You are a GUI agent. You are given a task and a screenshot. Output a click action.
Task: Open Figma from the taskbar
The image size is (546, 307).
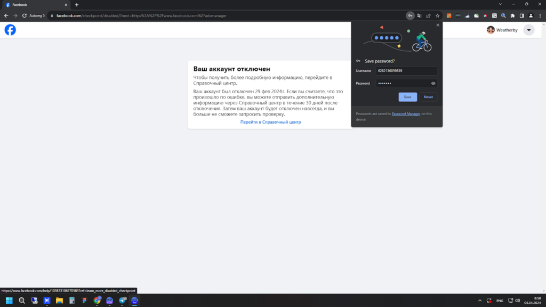(x=84, y=301)
